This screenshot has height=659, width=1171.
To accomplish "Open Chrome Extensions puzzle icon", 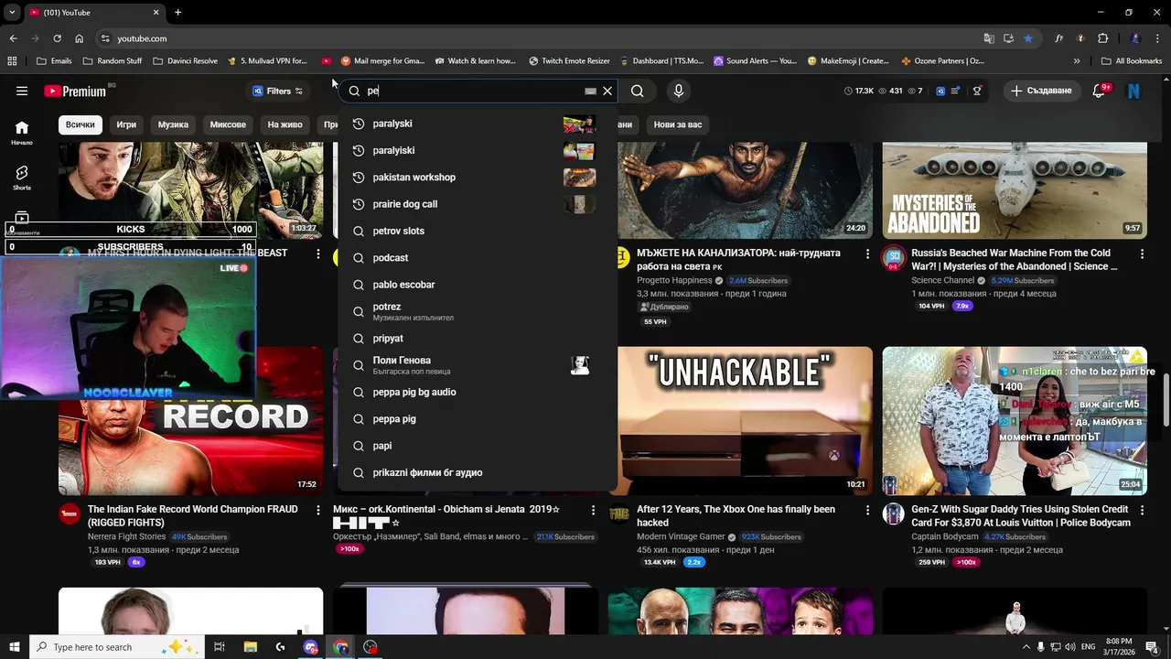I will [1102, 38].
